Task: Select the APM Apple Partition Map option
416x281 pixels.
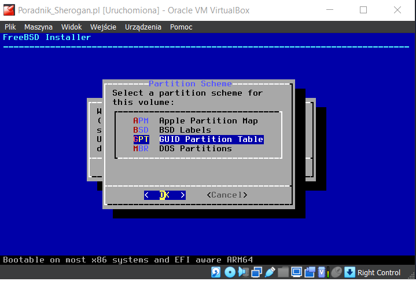Action: 197,121
